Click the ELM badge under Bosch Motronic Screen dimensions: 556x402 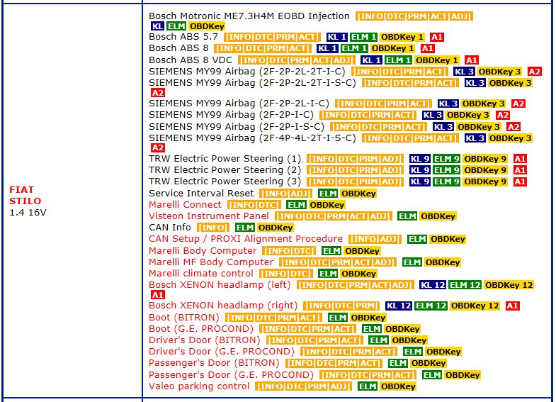coord(176,26)
